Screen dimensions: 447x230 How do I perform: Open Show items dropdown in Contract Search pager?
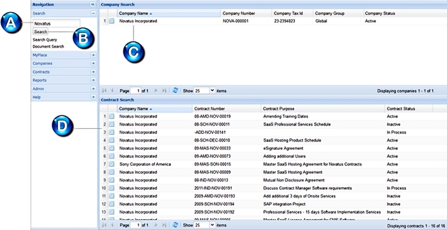pos(212,225)
